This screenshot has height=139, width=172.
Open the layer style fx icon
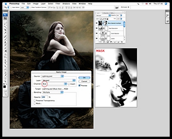click(104, 42)
